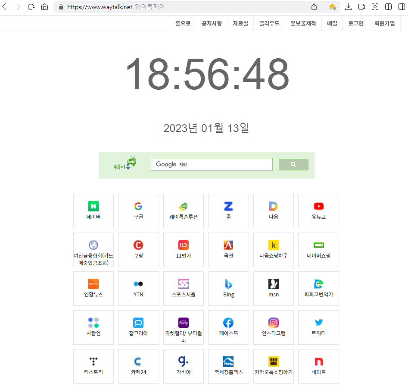Click the address bar URL waytalk.net
The image size is (408, 387).
[x=100, y=7]
